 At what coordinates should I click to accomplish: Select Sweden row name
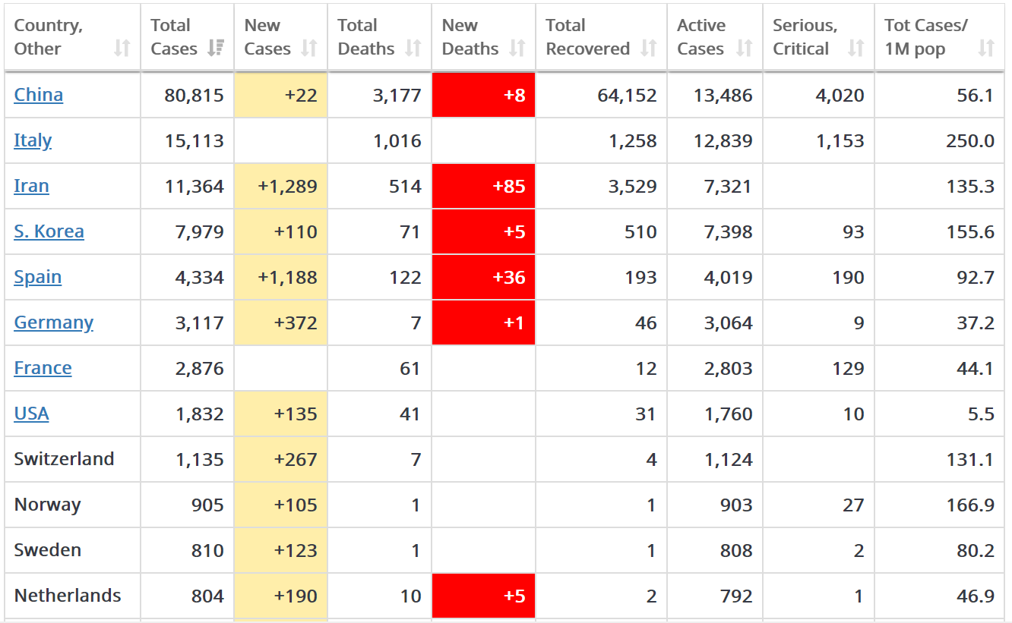pyautogui.click(x=47, y=550)
